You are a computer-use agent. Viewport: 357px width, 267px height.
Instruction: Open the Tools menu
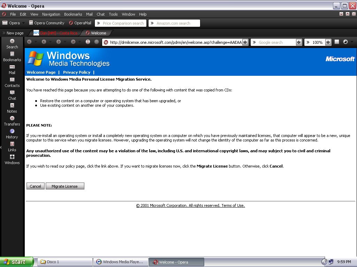coord(113,14)
